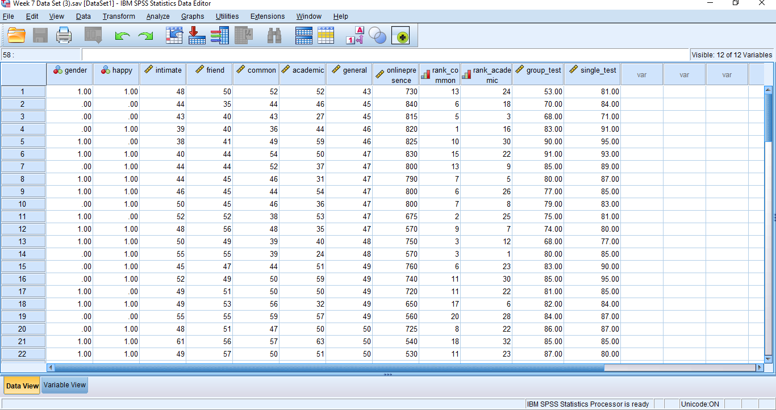Click the vertical scrollbar down arrow
The height and width of the screenshot is (410, 776).
coord(769,359)
